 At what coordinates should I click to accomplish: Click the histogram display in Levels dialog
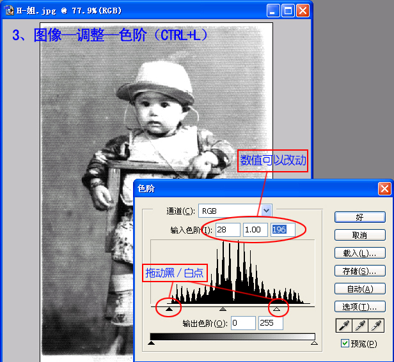pos(232,272)
